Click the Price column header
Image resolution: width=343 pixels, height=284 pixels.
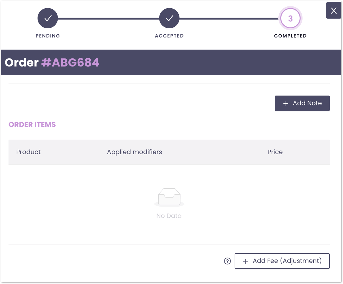[275, 152]
